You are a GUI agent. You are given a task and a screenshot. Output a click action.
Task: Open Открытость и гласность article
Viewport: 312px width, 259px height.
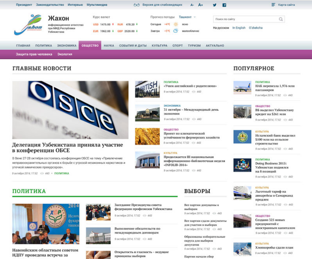point(141,254)
